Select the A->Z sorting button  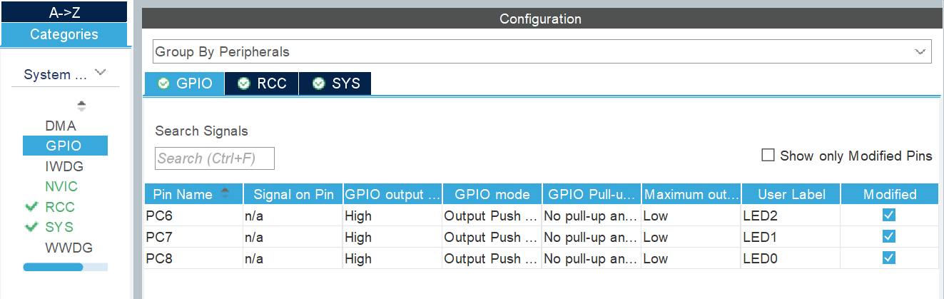click(x=64, y=12)
